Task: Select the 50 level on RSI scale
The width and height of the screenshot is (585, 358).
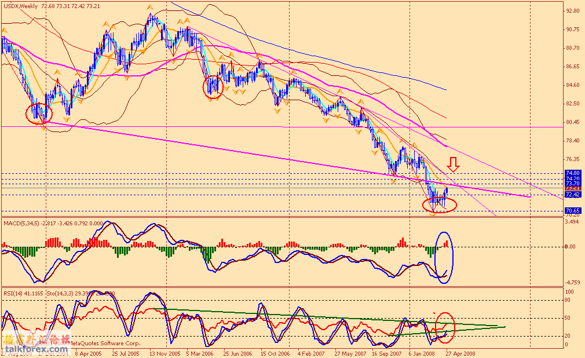Action: coord(568,318)
